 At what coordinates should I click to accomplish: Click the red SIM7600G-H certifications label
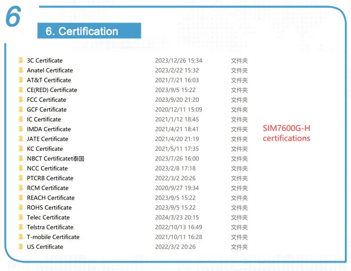(x=287, y=134)
